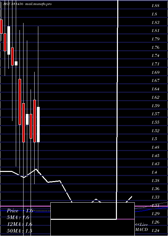Select the 1.83 price axis label
Screen dimensions: 168x236
[x=155, y=23]
